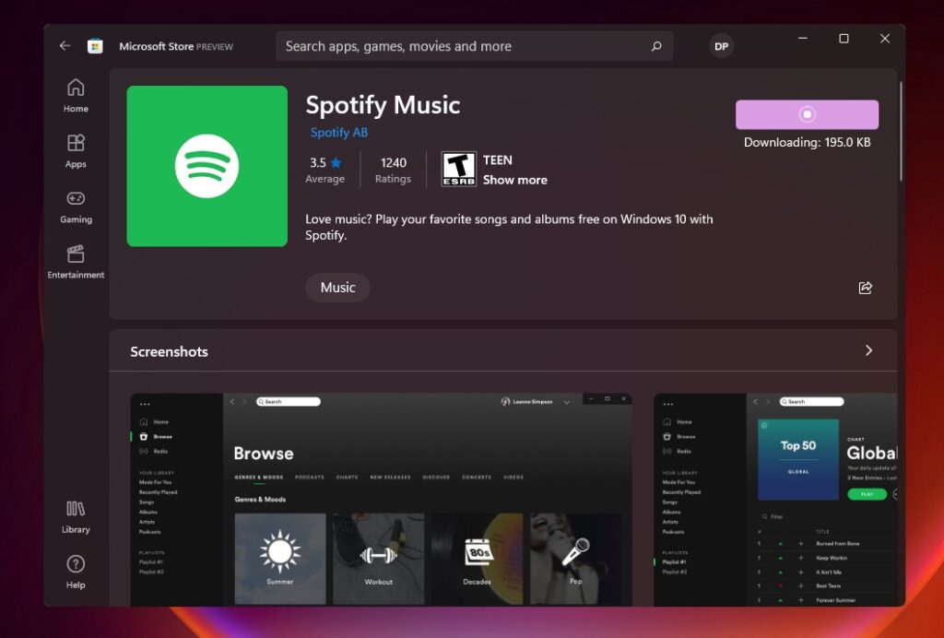Select the Gaming sidebar icon

coord(75,206)
